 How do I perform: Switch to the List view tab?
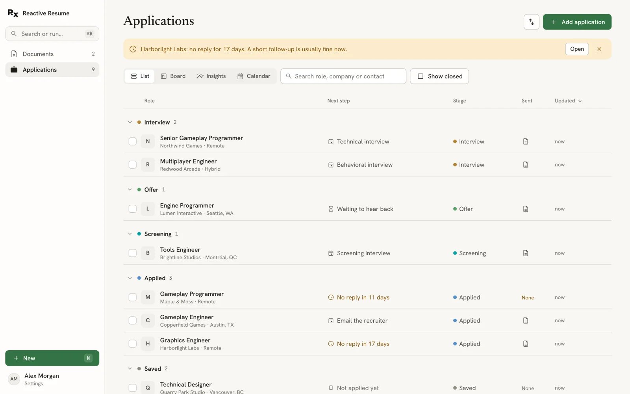[140, 76]
